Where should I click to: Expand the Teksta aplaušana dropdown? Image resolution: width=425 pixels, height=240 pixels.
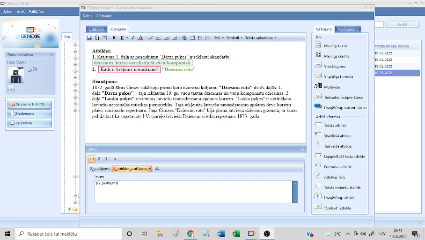tap(260, 37)
